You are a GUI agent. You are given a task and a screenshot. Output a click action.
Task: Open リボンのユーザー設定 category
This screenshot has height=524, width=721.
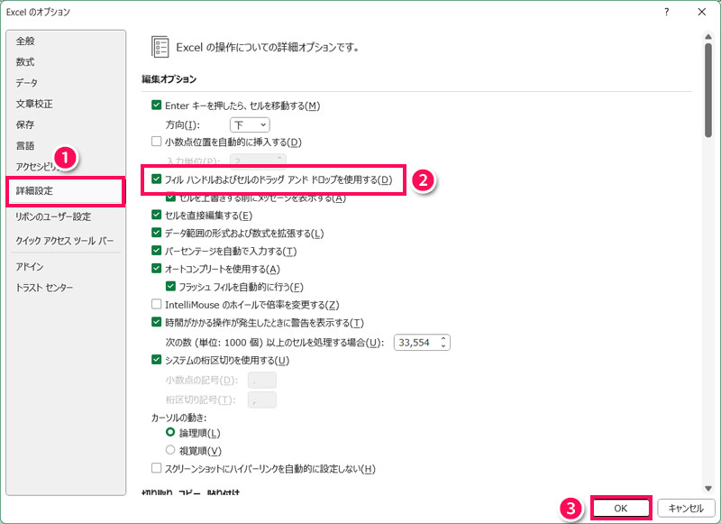click(x=53, y=216)
